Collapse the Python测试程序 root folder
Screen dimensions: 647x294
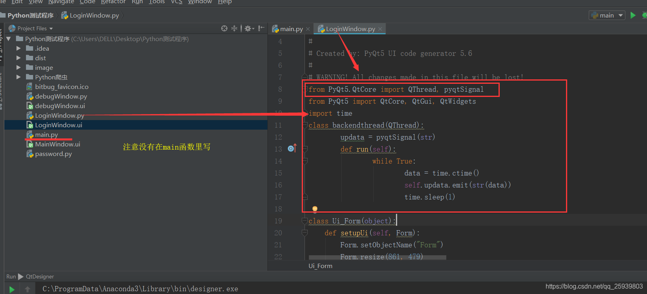coord(8,39)
